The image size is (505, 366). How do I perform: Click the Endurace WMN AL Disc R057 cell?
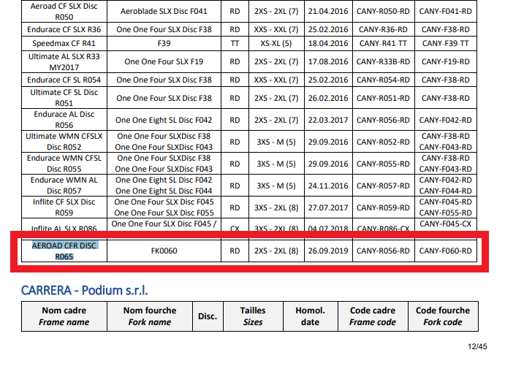[x=64, y=186]
